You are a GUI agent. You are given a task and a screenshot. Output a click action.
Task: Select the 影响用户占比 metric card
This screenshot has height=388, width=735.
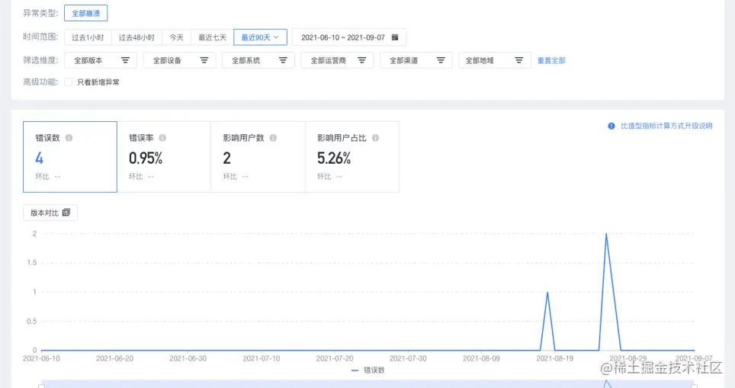pyautogui.click(x=352, y=157)
